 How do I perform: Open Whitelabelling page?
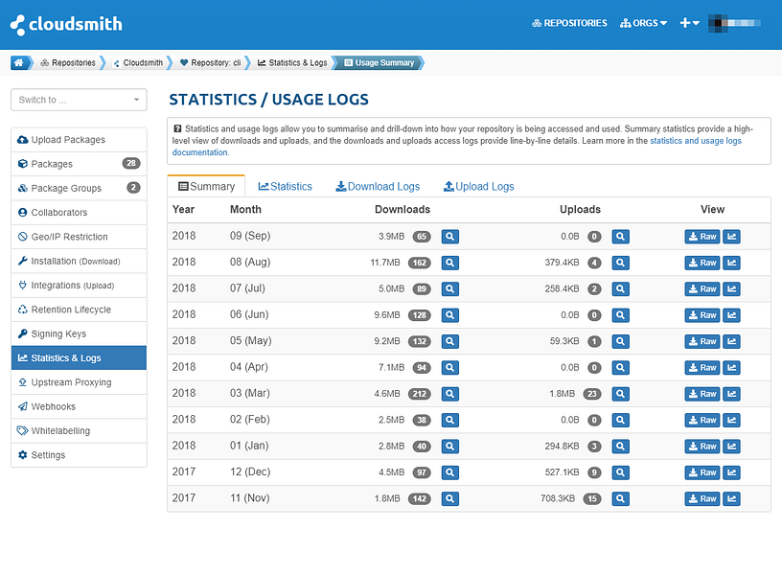click(79, 431)
